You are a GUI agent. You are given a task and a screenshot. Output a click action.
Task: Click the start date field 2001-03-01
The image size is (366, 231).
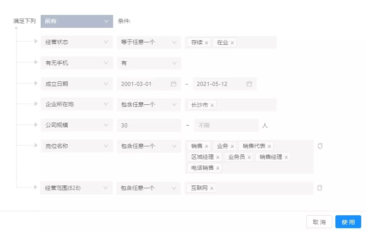pyautogui.click(x=149, y=84)
